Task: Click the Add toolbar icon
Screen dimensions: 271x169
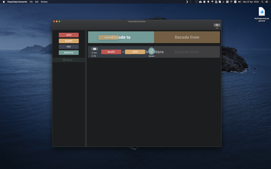Action: [217, 25]
